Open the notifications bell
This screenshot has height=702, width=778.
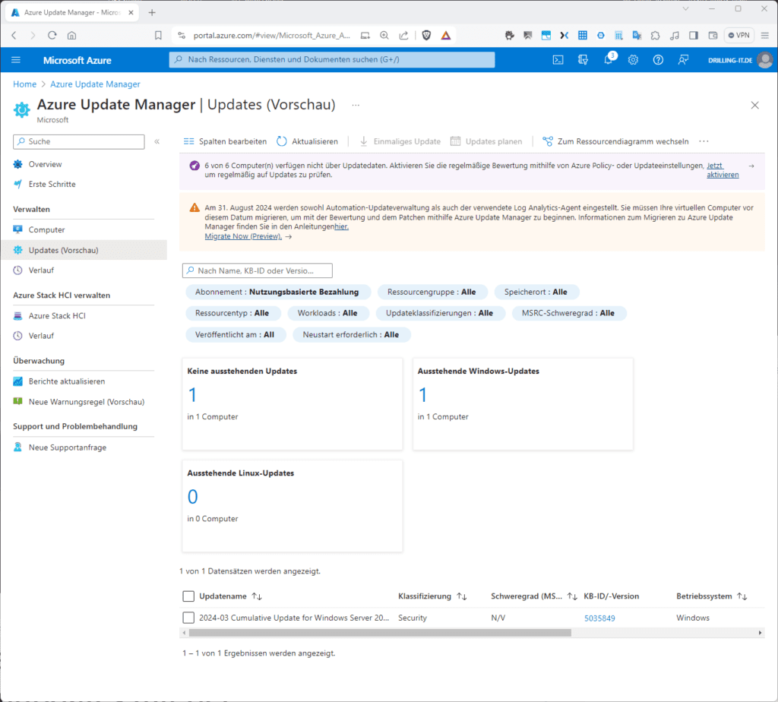tap(609, 60)
